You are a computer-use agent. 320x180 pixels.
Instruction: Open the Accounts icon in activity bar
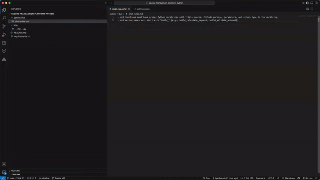click(x=4, y=164)
